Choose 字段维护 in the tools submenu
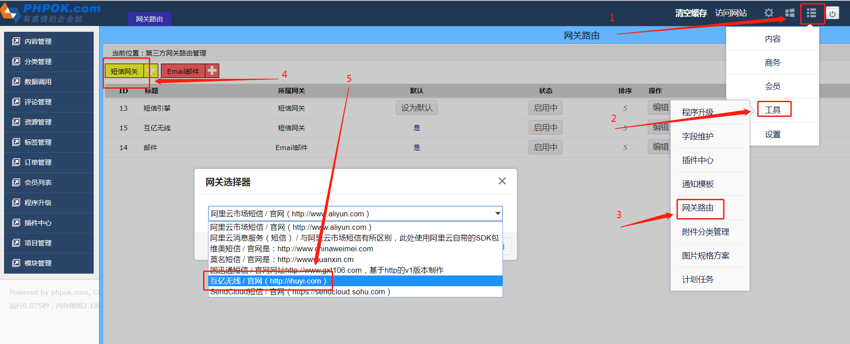The image size is (850, 344). click(x=698, y=136)
